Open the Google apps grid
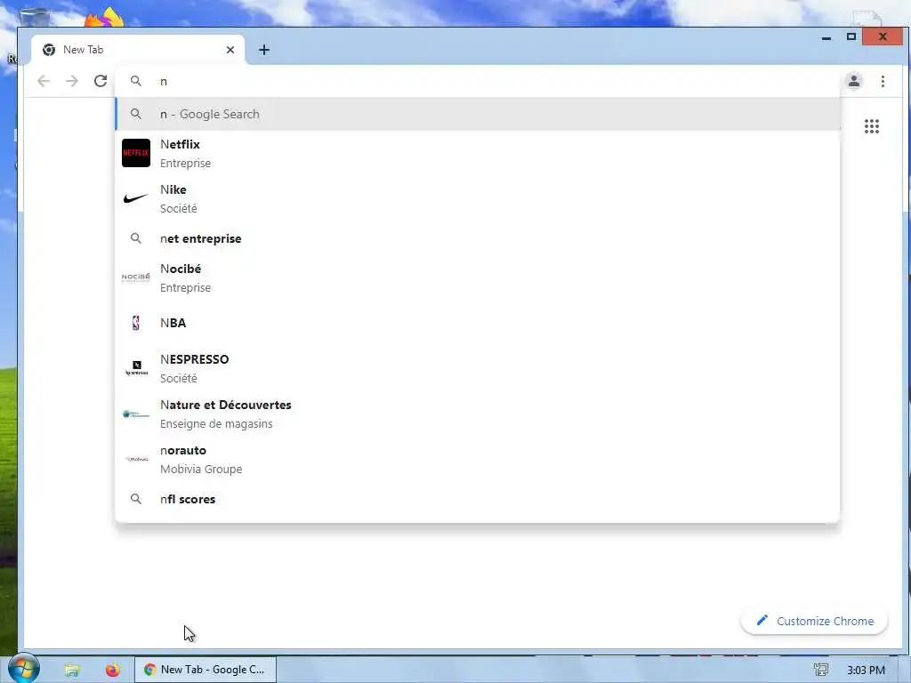This screenshot has height=683, width=911. [872, 126]
